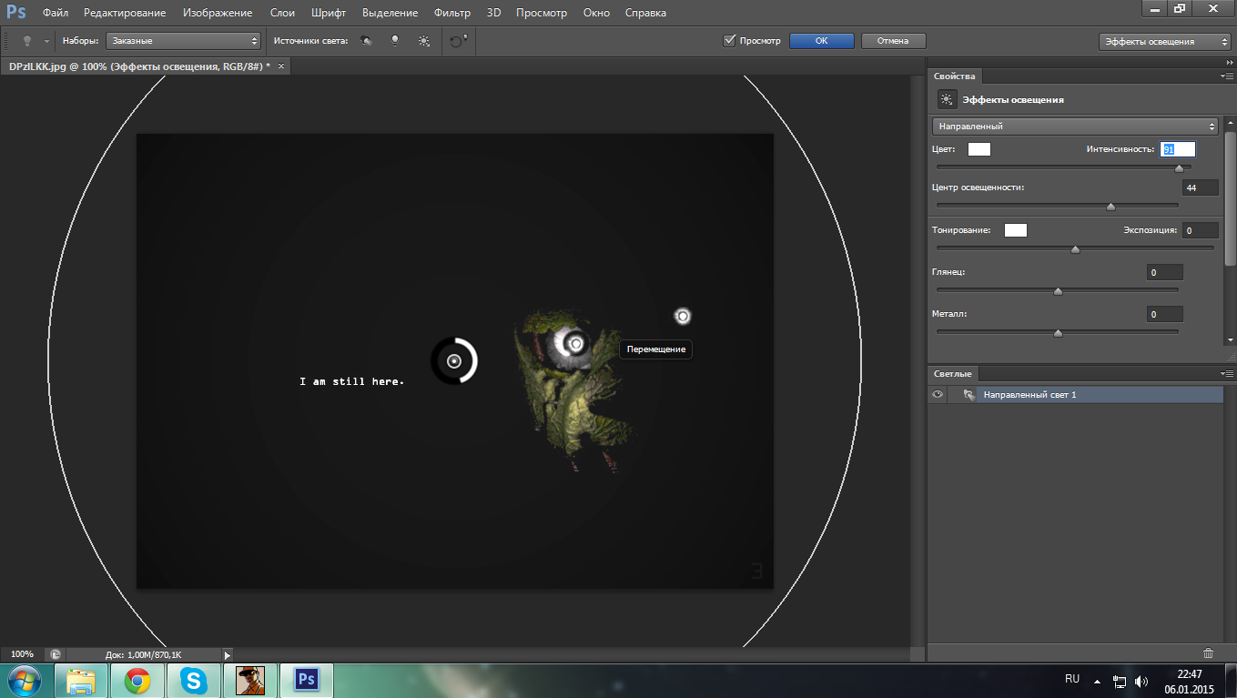Click the Интенсивность value field
1237x698 pixels.
pyautogui.click(x=1177, y=149)
